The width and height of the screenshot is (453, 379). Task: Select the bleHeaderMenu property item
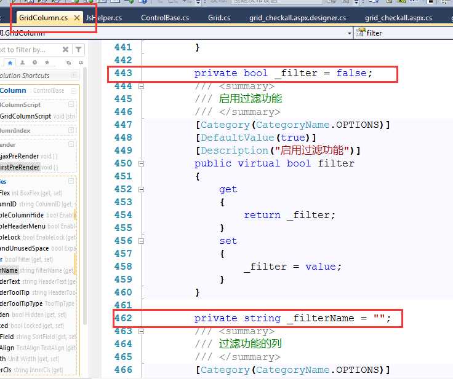38,226
